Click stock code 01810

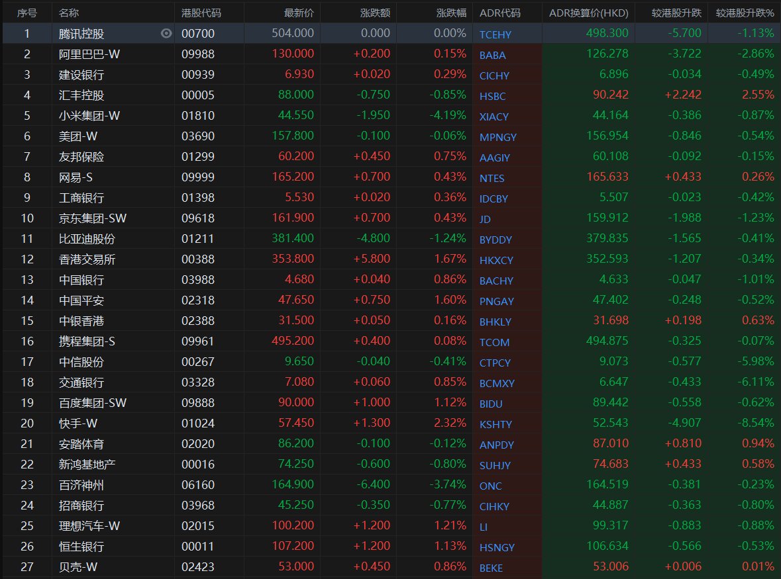coord(198,116)
